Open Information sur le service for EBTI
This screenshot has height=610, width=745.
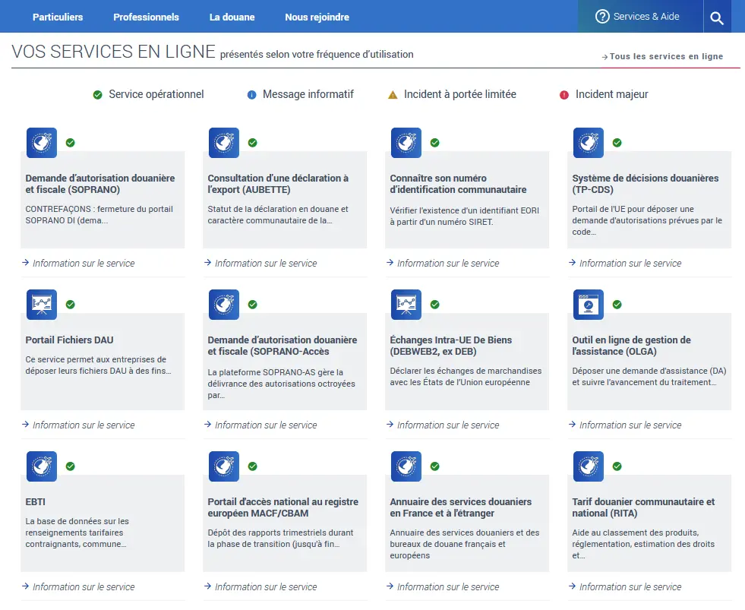coord(83,586)
